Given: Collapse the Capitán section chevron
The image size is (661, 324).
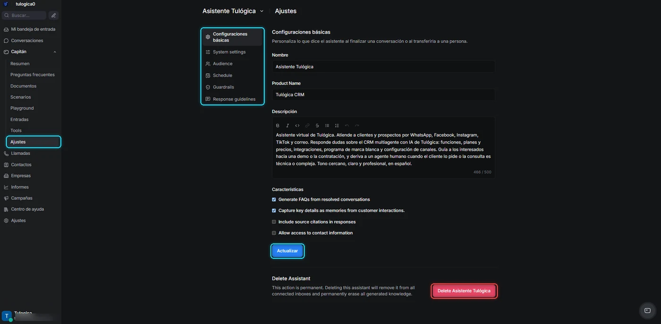Looking at the screenshot, I should click(x=55, y=52).
